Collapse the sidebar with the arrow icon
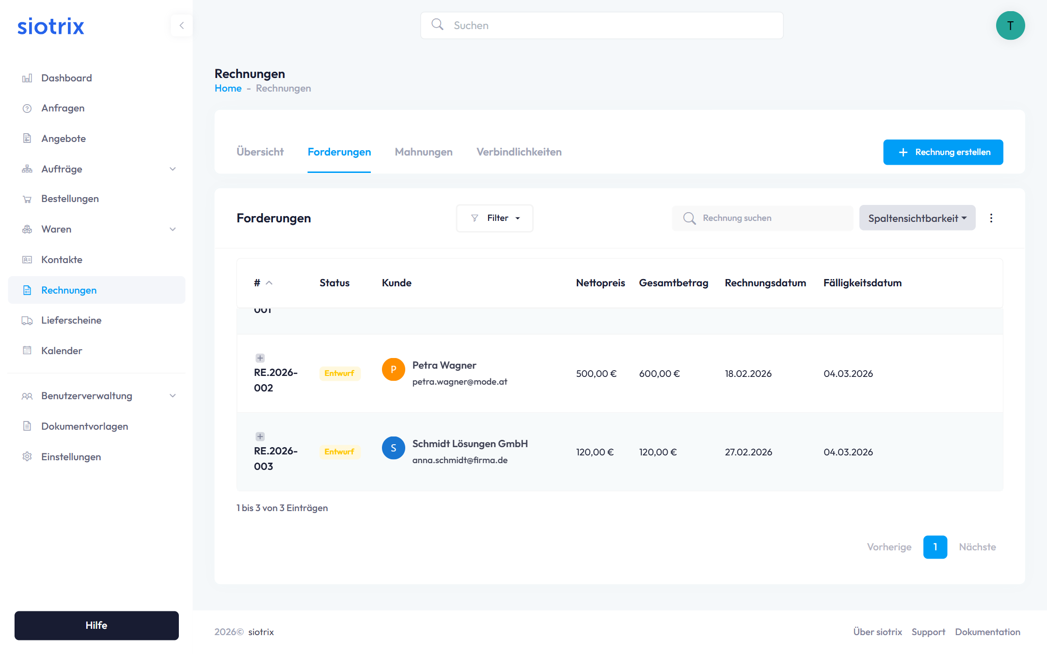 pyautogui.click(x=182, y=26)
